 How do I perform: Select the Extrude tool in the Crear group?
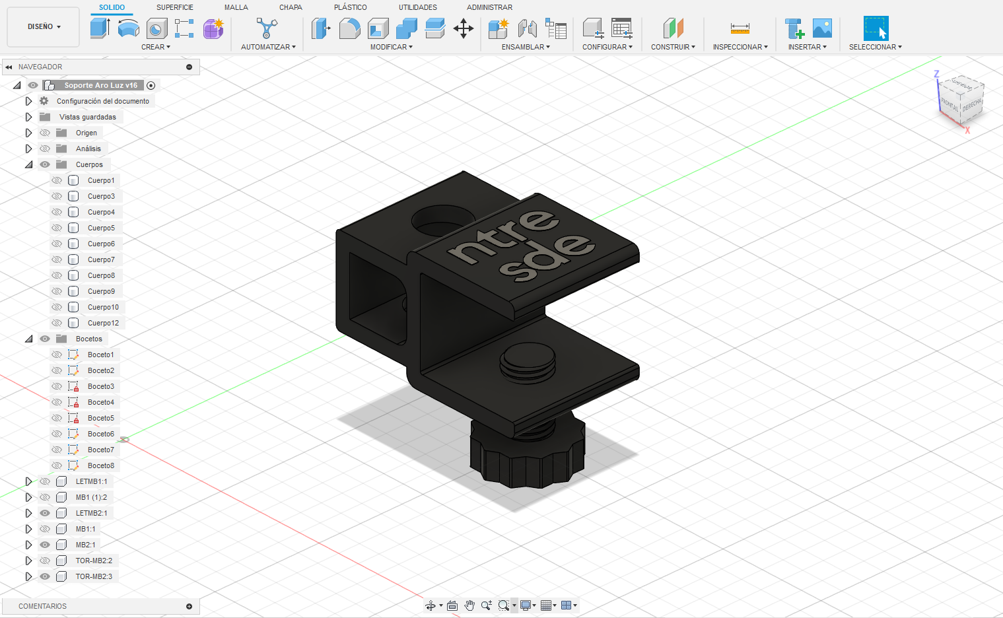(100, 28)
